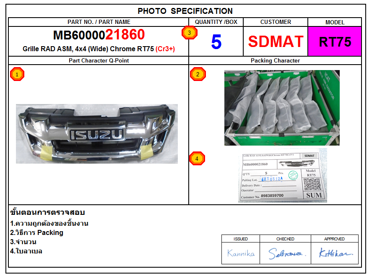Image resolution: width=372 pixels, height=279 pixels.
Task: Click the QR code on the label photo
Action: pos(312,184)
